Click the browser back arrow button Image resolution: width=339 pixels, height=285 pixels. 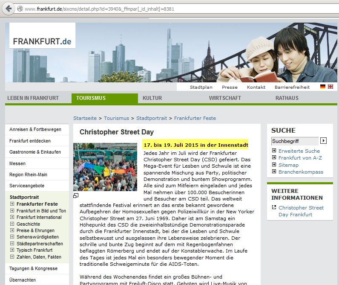19,9
